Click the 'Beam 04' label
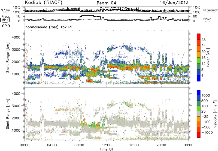The width and height of the screenshot is (218, 151). coord(106,3)
